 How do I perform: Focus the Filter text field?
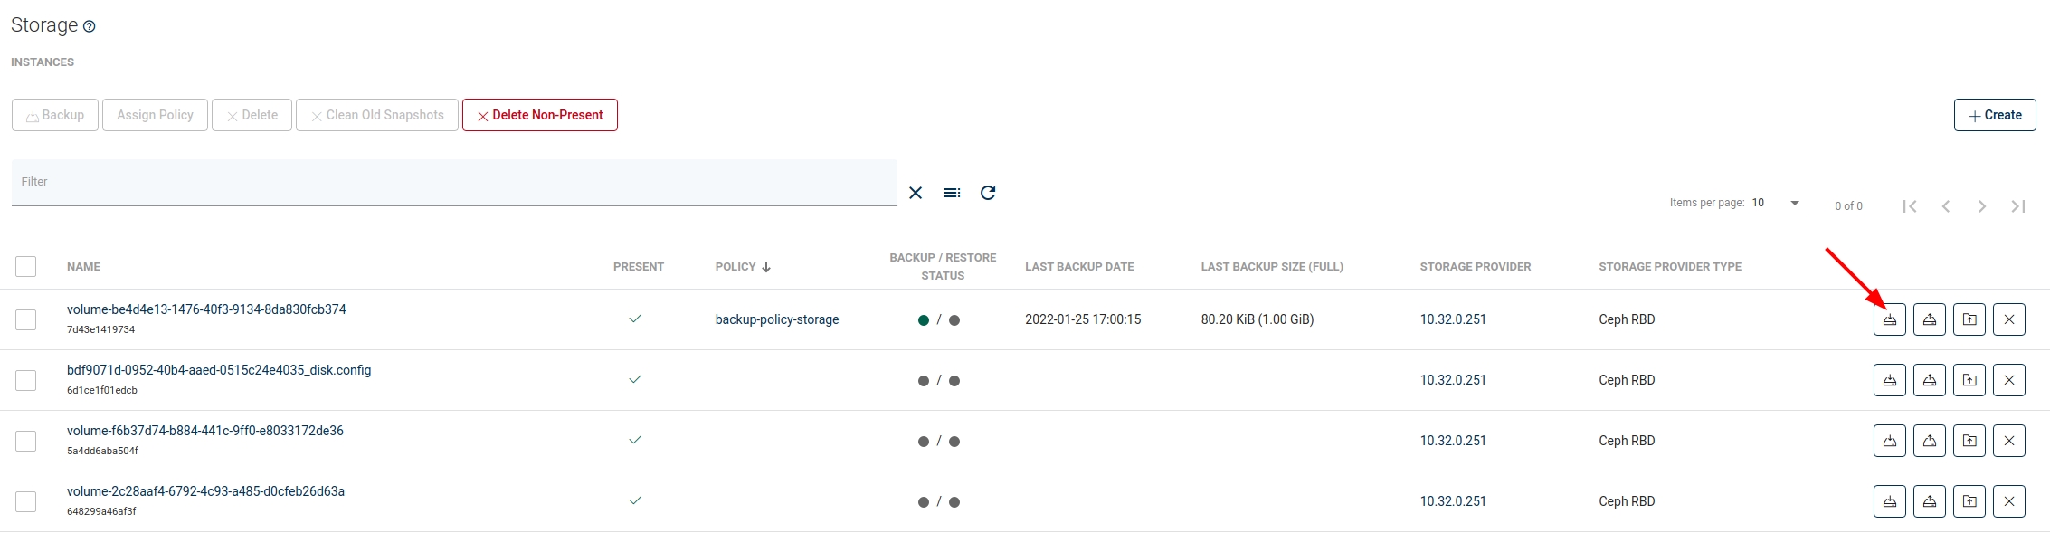click(452, 182)
